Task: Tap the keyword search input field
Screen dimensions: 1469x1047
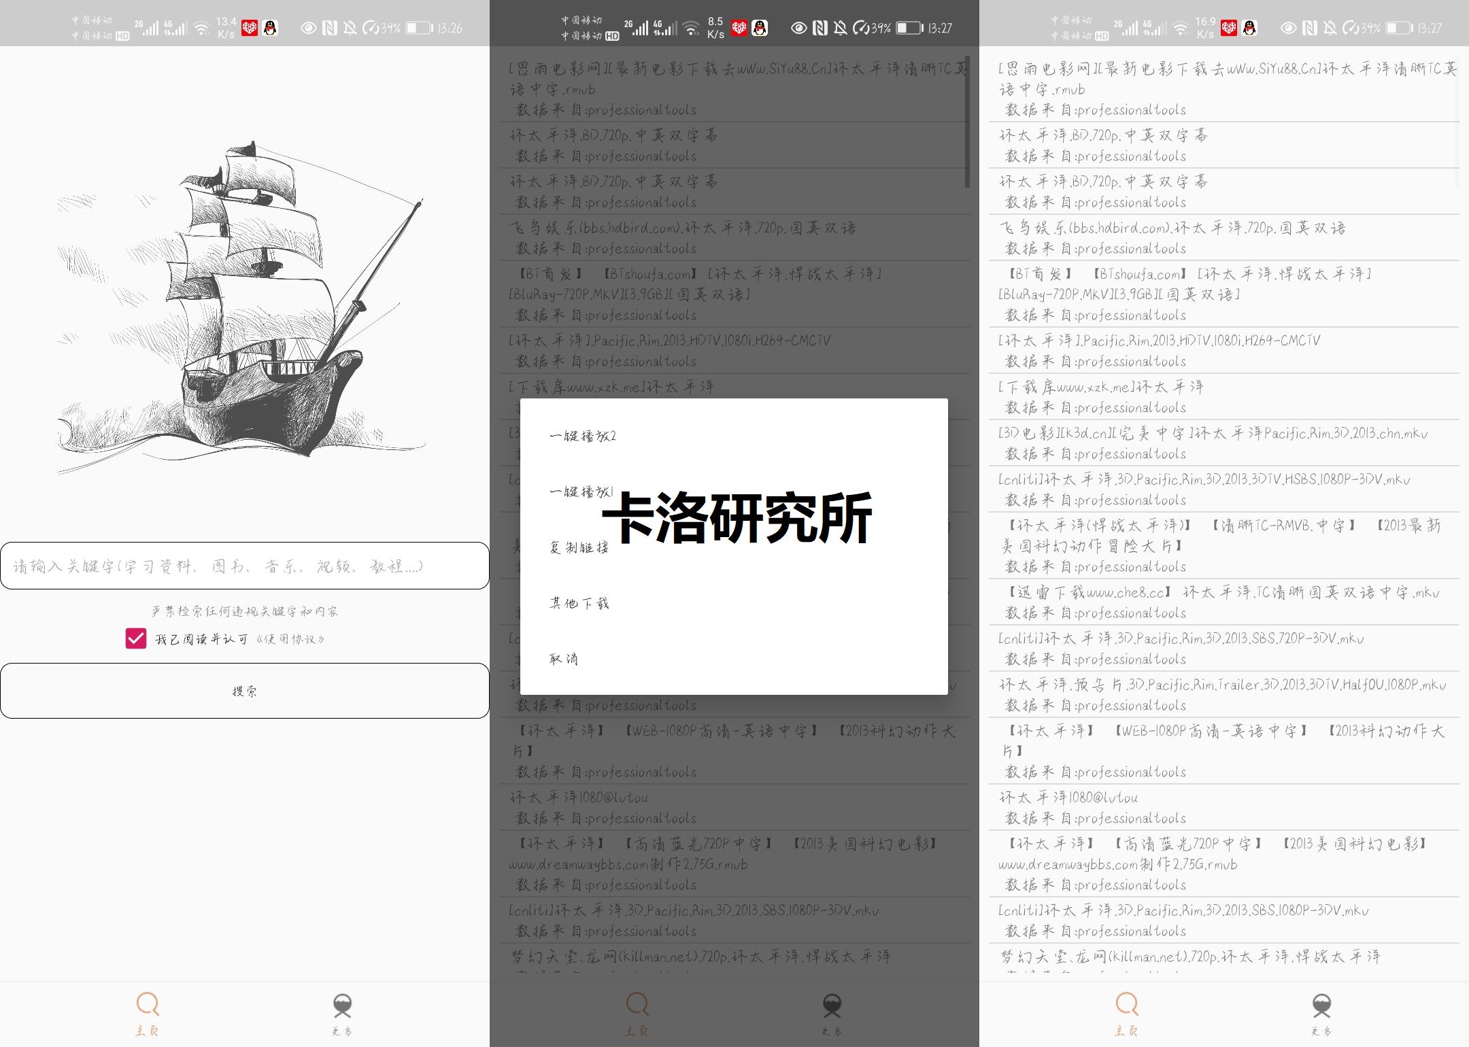Action: pos(245,566)
